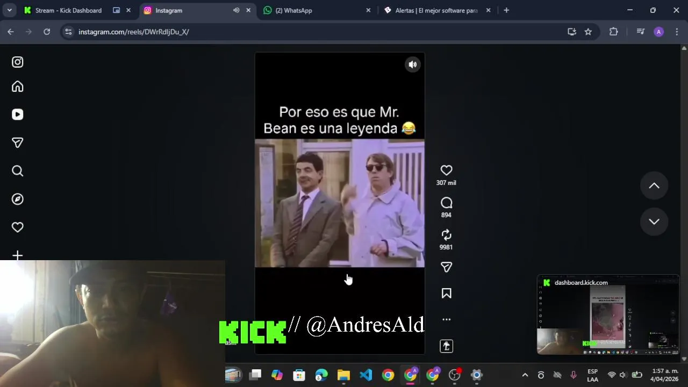Open media controls in toolbar
The image size is (688, 387).
pyautogui.click(x=640, y=32)
